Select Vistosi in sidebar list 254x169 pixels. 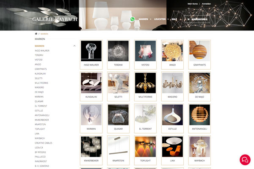(x=39, y=60)
